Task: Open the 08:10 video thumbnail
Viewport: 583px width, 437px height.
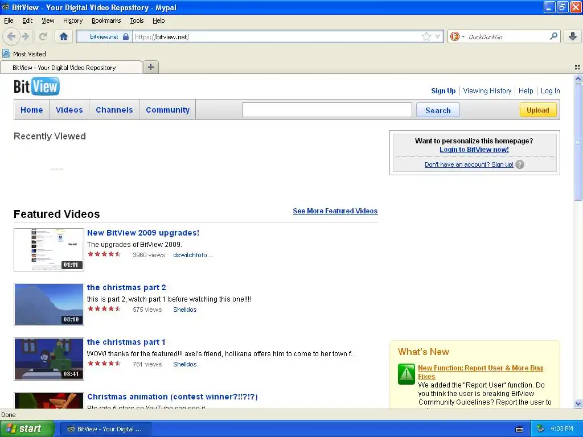Action: tap(49, 304)
